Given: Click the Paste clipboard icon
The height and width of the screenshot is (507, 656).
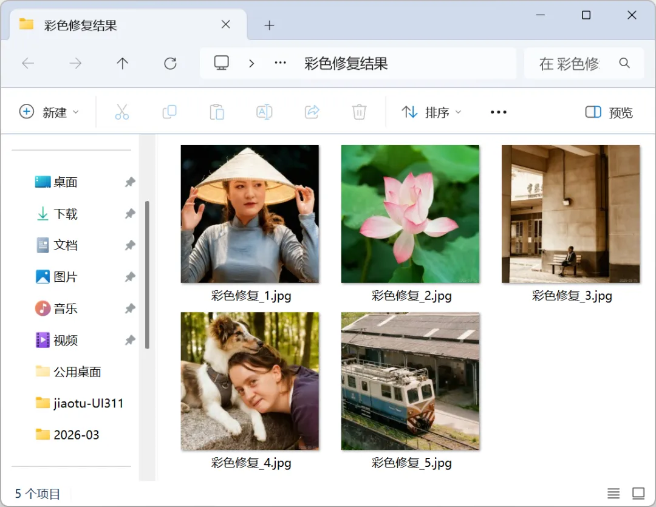Looking at the screenshot, I should pos(217,112).
